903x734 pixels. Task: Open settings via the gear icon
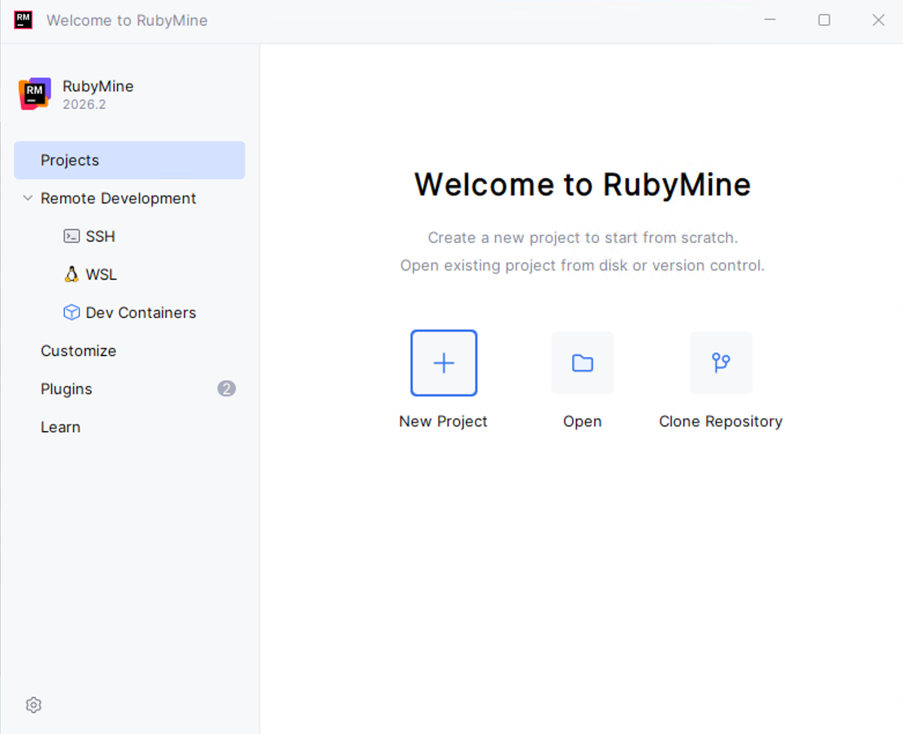pyautogui.click(x=34, y=705)
